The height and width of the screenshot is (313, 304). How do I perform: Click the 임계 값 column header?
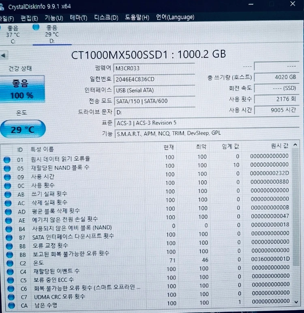(x=231, y=146)
